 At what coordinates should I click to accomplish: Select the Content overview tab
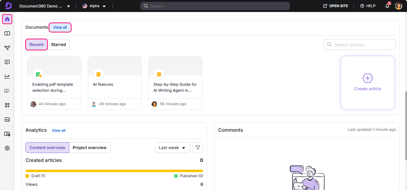47,148
